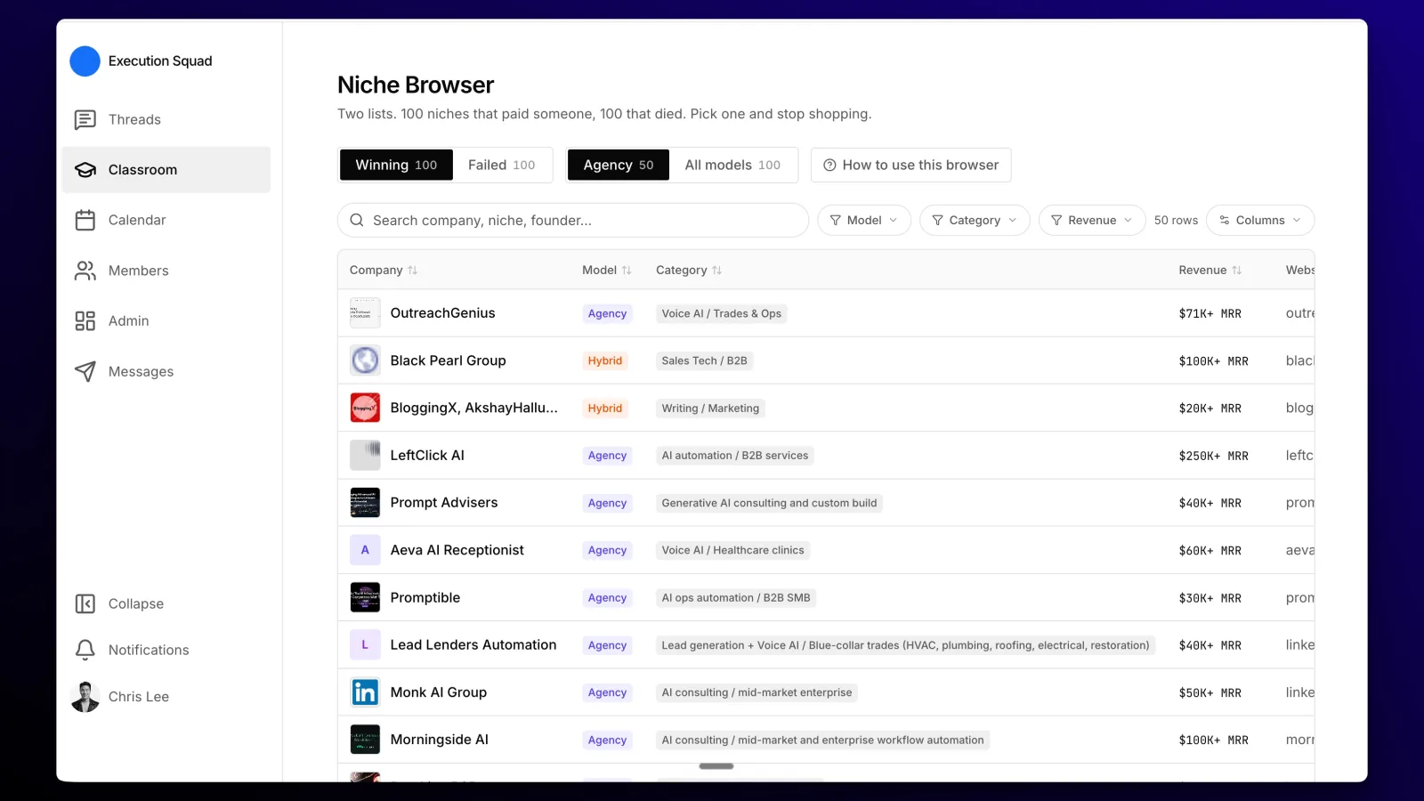Click the search magnifier icon
Image resolution: width=1424 pixels, height=801 pixels.
point(357,220)
